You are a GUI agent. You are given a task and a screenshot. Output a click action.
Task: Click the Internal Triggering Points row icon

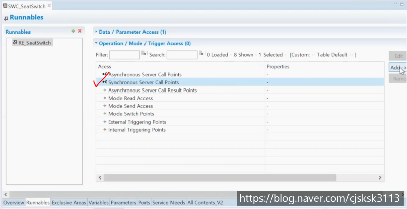pos(105,129)
